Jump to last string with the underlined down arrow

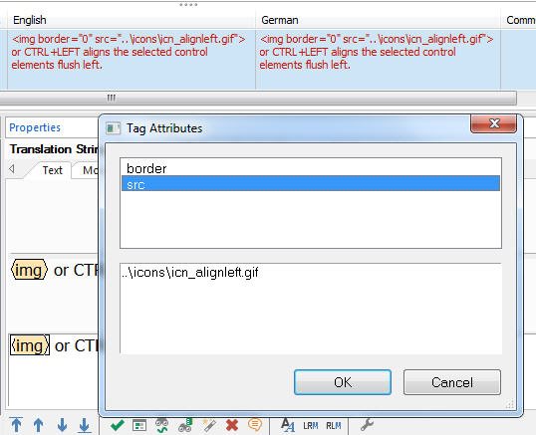coord(84,425)
